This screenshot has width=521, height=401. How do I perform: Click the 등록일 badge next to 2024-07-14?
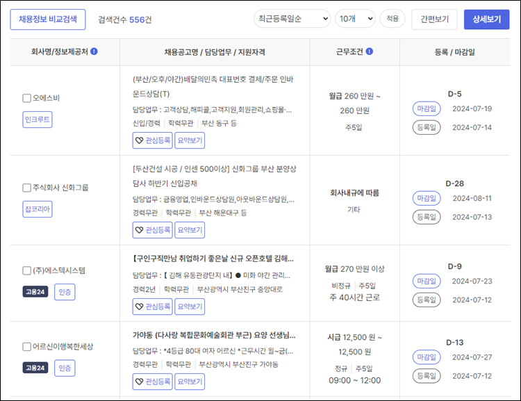click(427, 127)
